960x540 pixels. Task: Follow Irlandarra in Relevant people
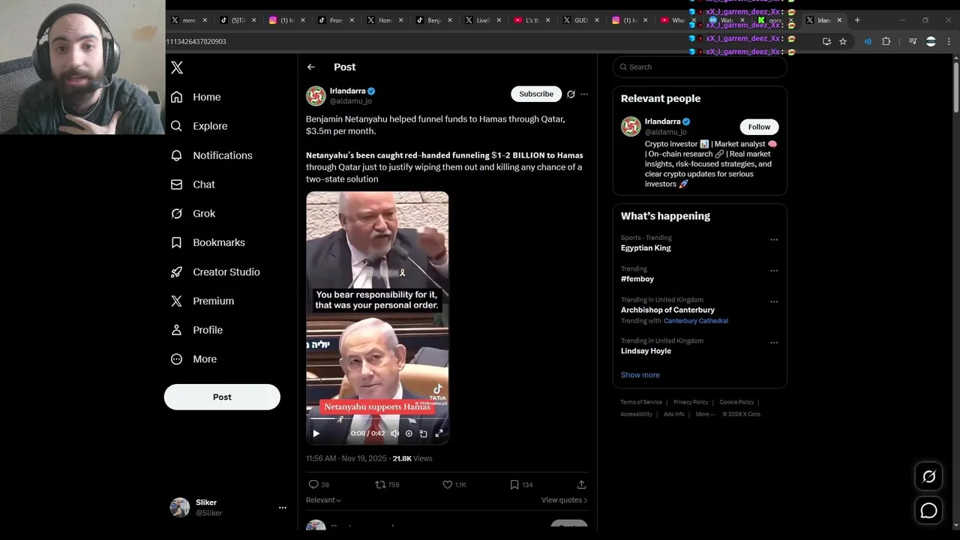tap(759, 127)
